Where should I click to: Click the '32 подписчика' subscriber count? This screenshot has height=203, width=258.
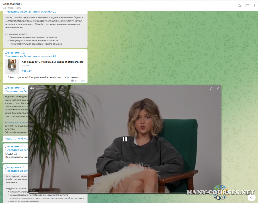point(12,7)
